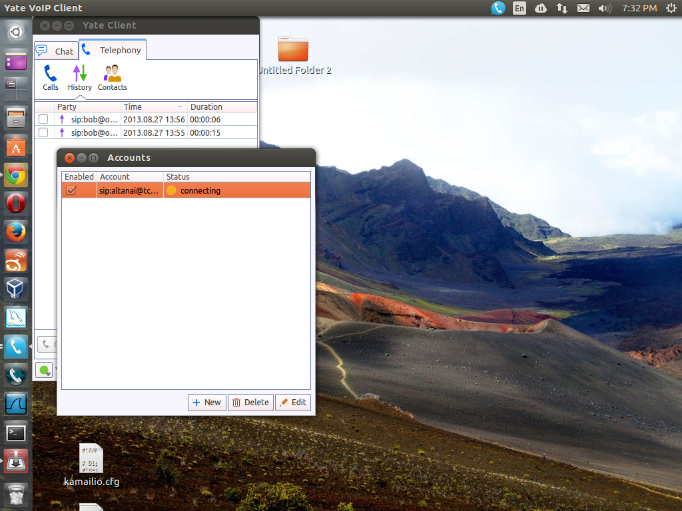Open the volume control in the top panel
682x511 pixels.
tap(603, 9)
